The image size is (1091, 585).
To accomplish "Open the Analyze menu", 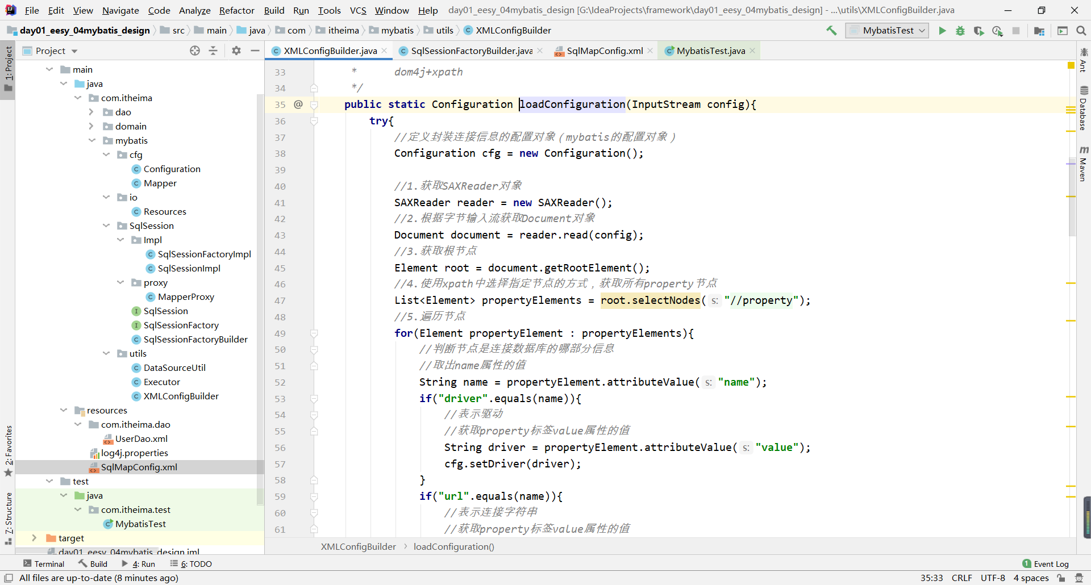I will pyautogui.click(x=194, y=10).
